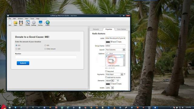Open the Actions menu
Image resolution: width=194 pixels, height=109 pixels.
pyautogui.click(x=20, y=19)
